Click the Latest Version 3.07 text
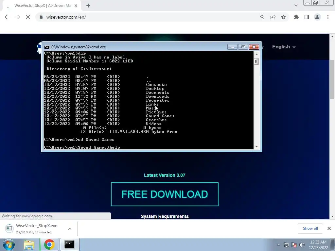The width and height of the screenshot is (335, 251). pyautogui.click(x=165, y=175)
